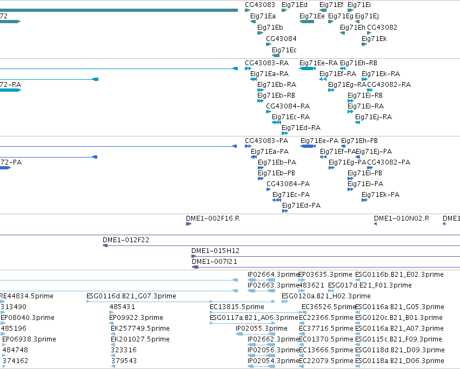Select transcript CG43083-RA
This screenshot has height=369, width=460.
[x=266, y=63]
